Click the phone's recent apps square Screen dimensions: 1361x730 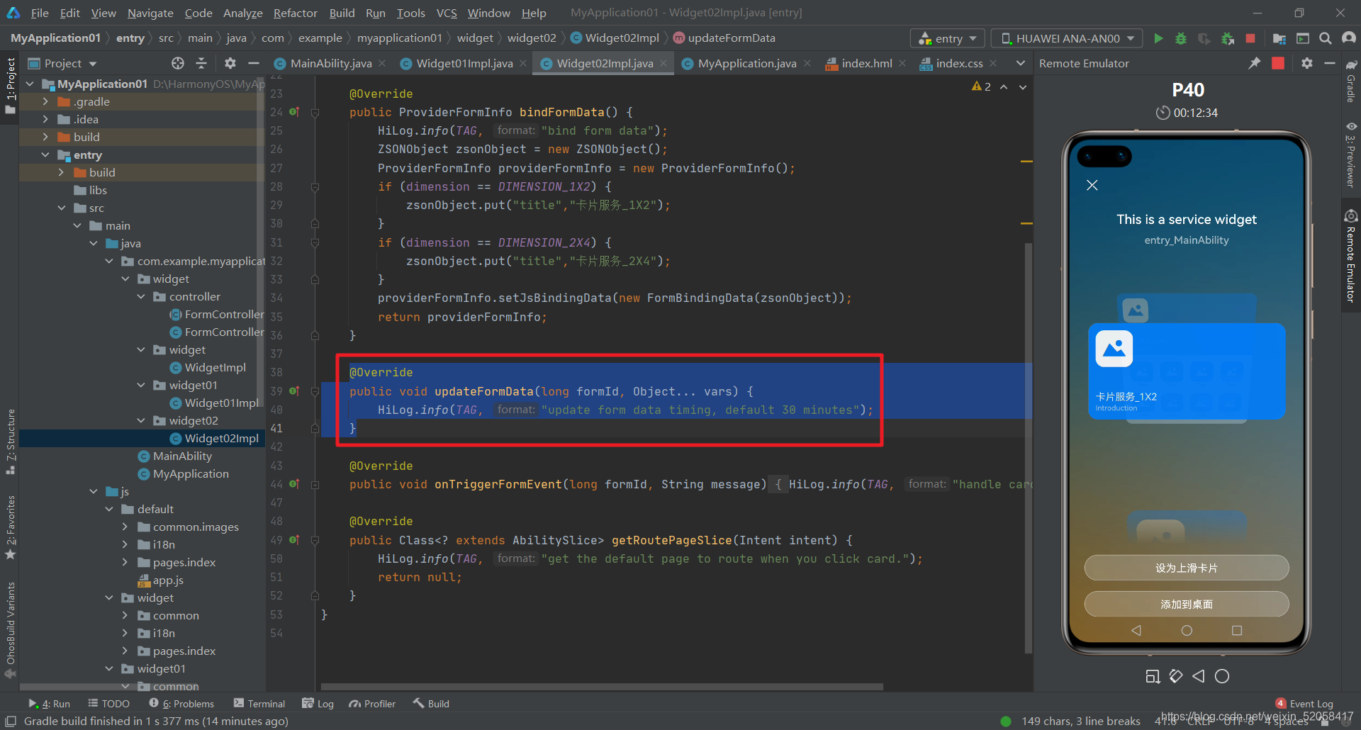click(1237, 630)
